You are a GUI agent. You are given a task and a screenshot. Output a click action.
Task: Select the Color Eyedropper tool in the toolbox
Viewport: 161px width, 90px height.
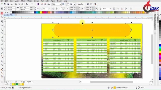(2, 69)
